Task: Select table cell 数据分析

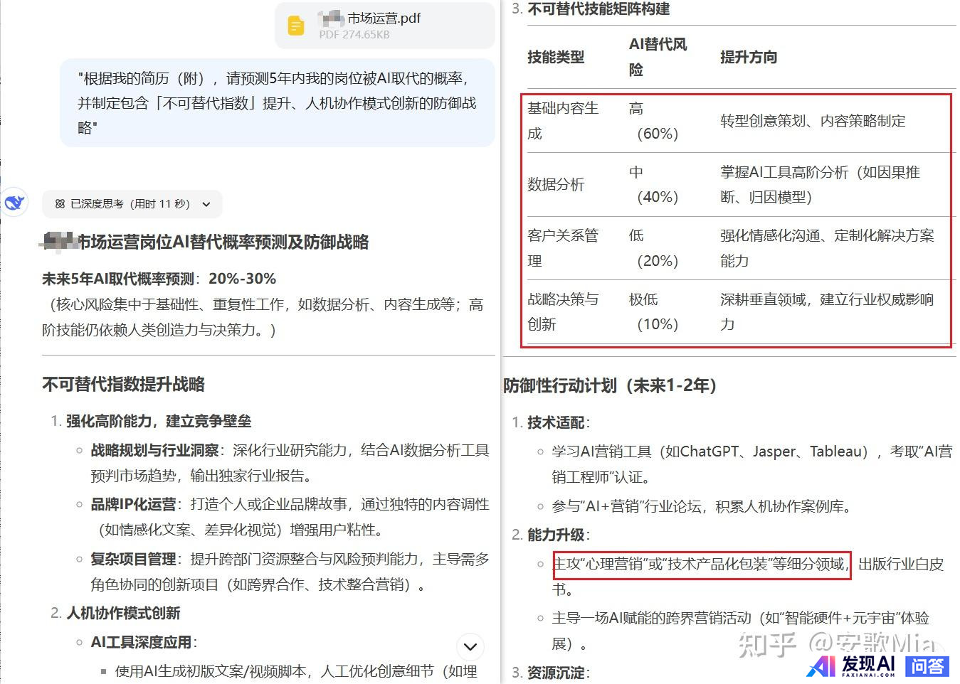Action: [x=556, y=184]
